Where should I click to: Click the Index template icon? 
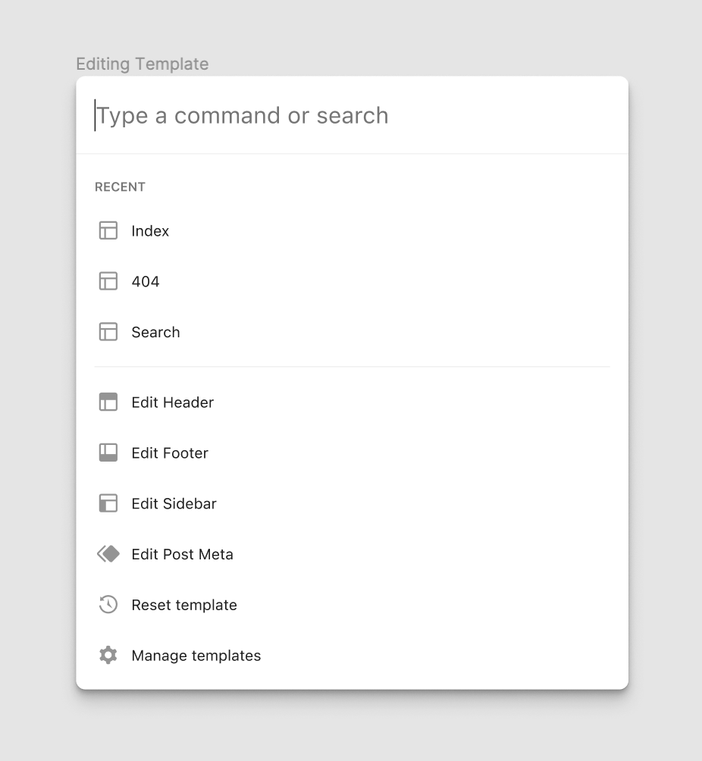pos(108,230)
